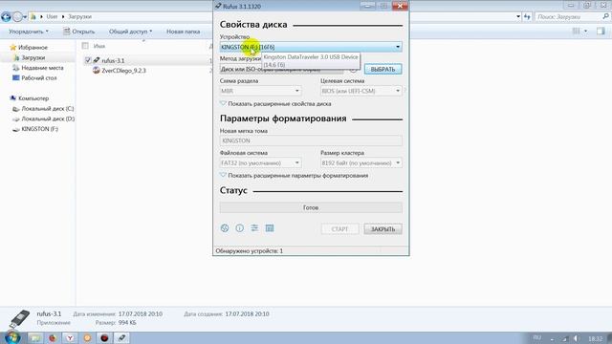Open Yandex browser from taskbar
The image size is (612, 344).
point(70,337)
